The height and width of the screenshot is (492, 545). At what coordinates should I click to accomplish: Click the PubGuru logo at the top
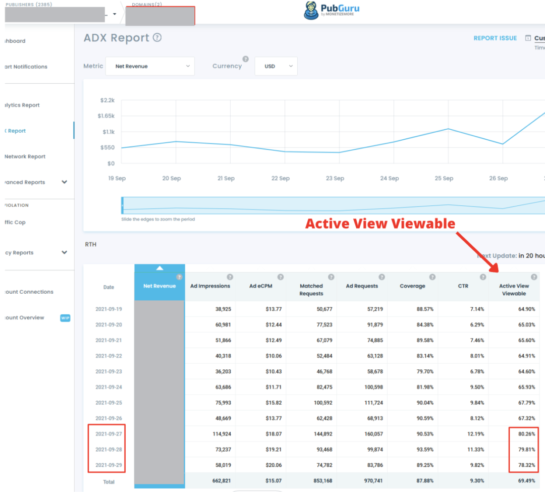tap(332, 10)
